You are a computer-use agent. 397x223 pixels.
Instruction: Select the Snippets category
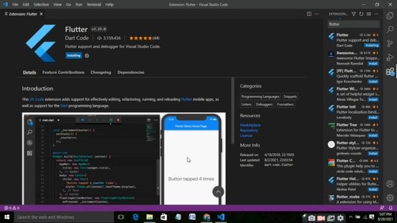click(x=290, y=97)
